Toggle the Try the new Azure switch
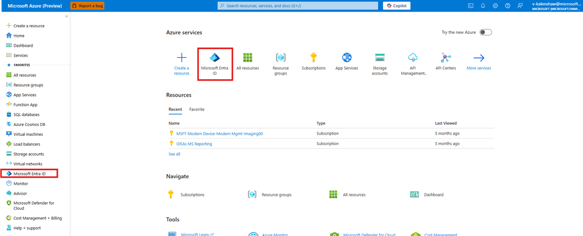 [486, 32]
